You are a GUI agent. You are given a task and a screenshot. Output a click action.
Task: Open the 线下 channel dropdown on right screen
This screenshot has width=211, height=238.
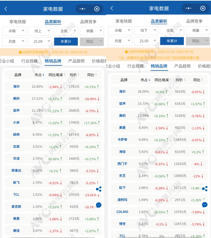(x=146, y=30)
